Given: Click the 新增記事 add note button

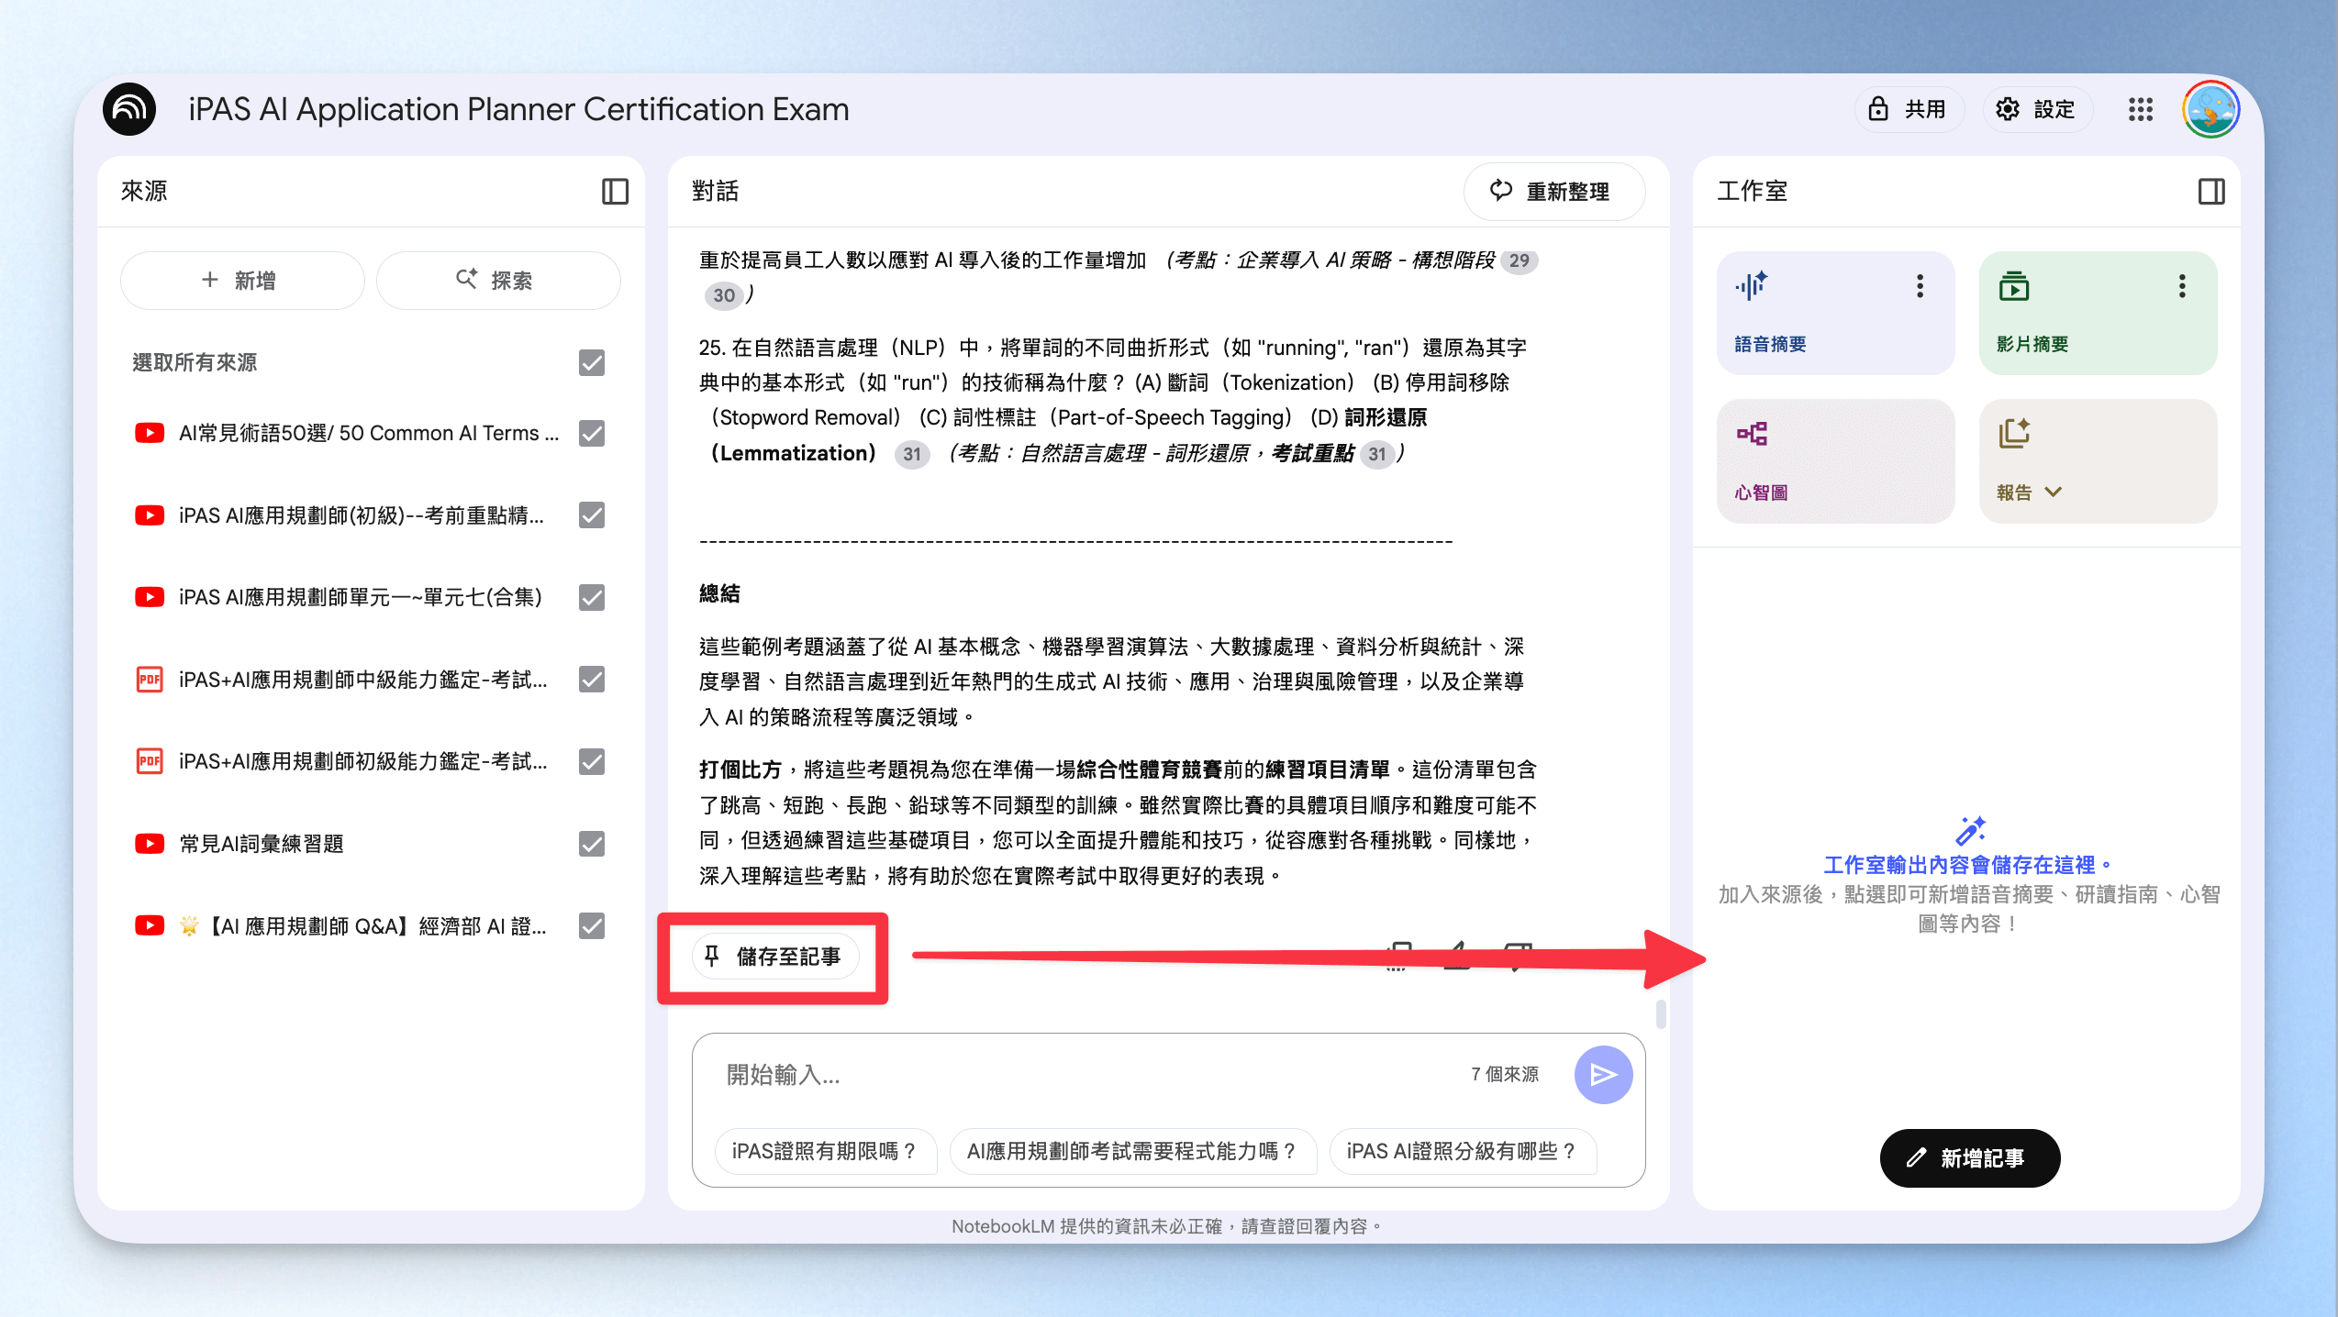Looking at the screenshot, I should pos(1969,1157).
